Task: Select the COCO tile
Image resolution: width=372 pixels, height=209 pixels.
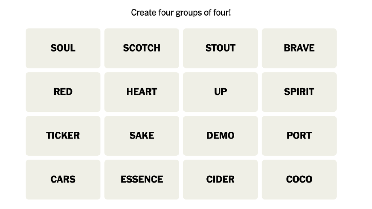Action: pyautogui.click(x=299, y=179)
